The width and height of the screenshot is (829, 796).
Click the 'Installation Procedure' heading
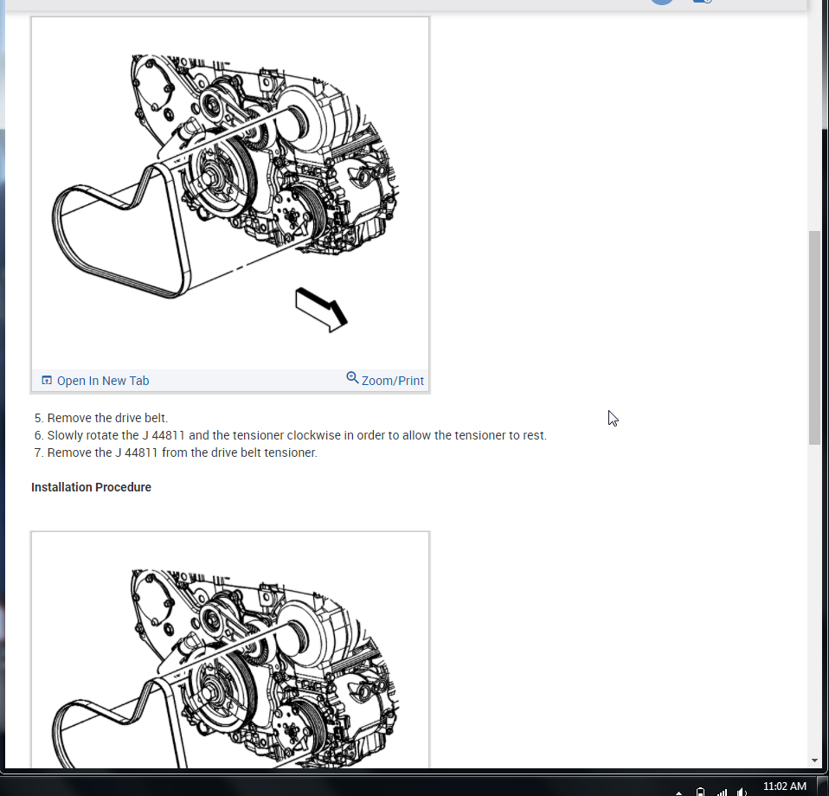click(91, 487)
